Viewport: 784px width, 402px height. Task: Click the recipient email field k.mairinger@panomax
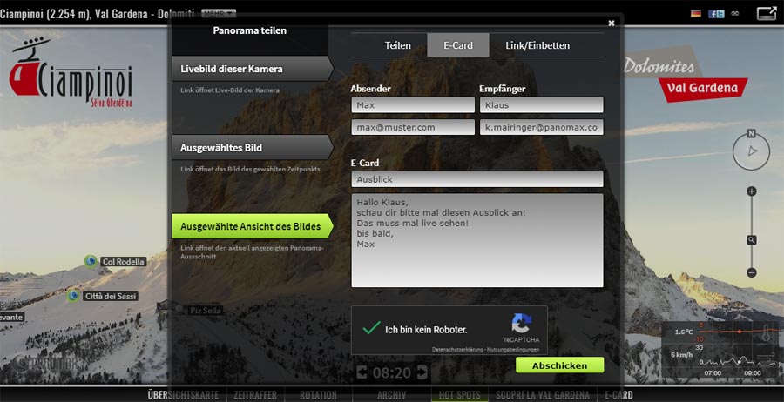point(542,127)
